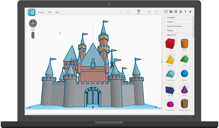Click the rotate handle above the castle
The width and height of the screenshot is (219, 128).
[60, 34]
